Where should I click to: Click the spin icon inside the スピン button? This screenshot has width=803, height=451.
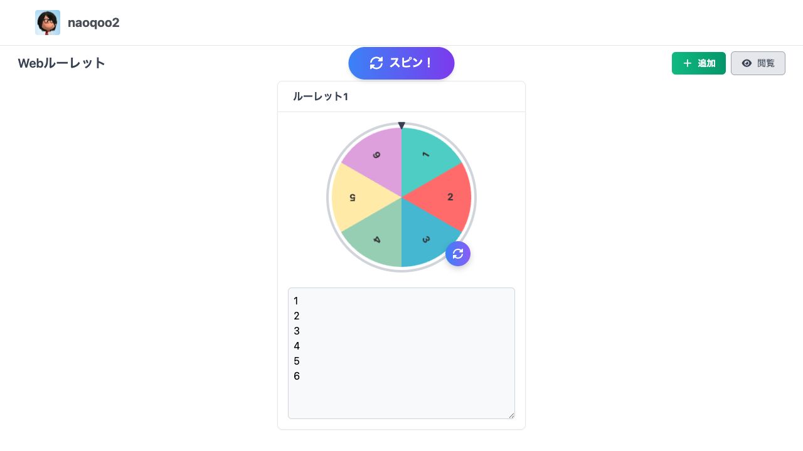click(376, 63)
